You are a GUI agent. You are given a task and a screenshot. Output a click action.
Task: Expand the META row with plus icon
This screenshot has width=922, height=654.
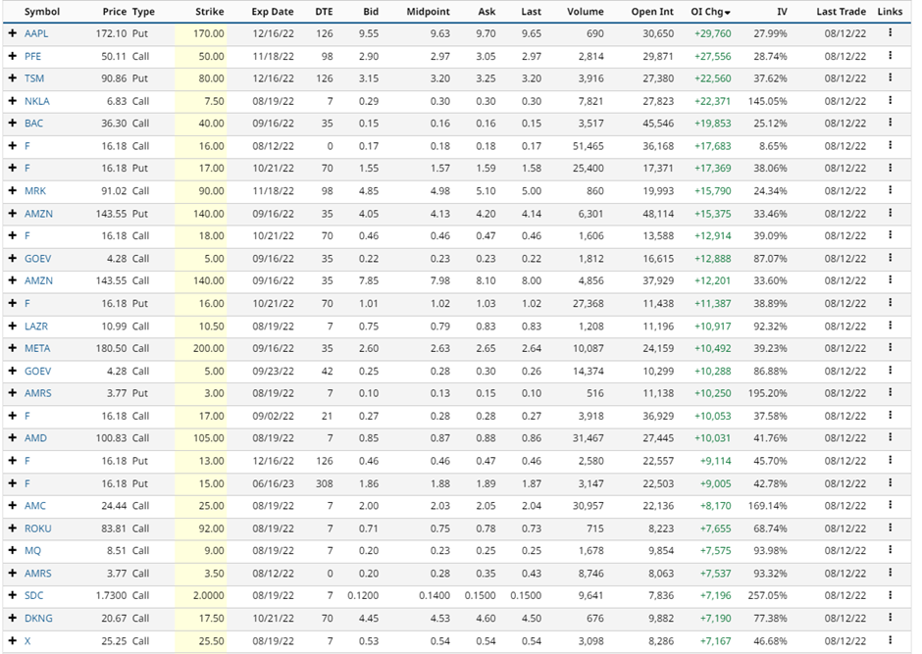click(13, 348)
